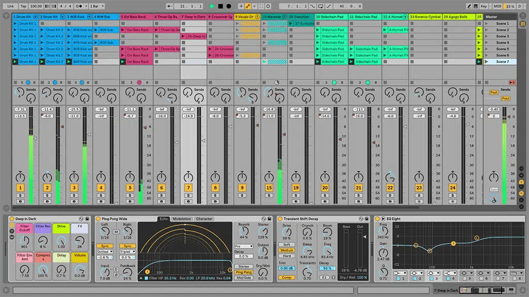Image resolution: width=529 pixels, height=297 pixels.
Task: Click the Stop button in the transport bar
Action: click(x=220, y=6)
